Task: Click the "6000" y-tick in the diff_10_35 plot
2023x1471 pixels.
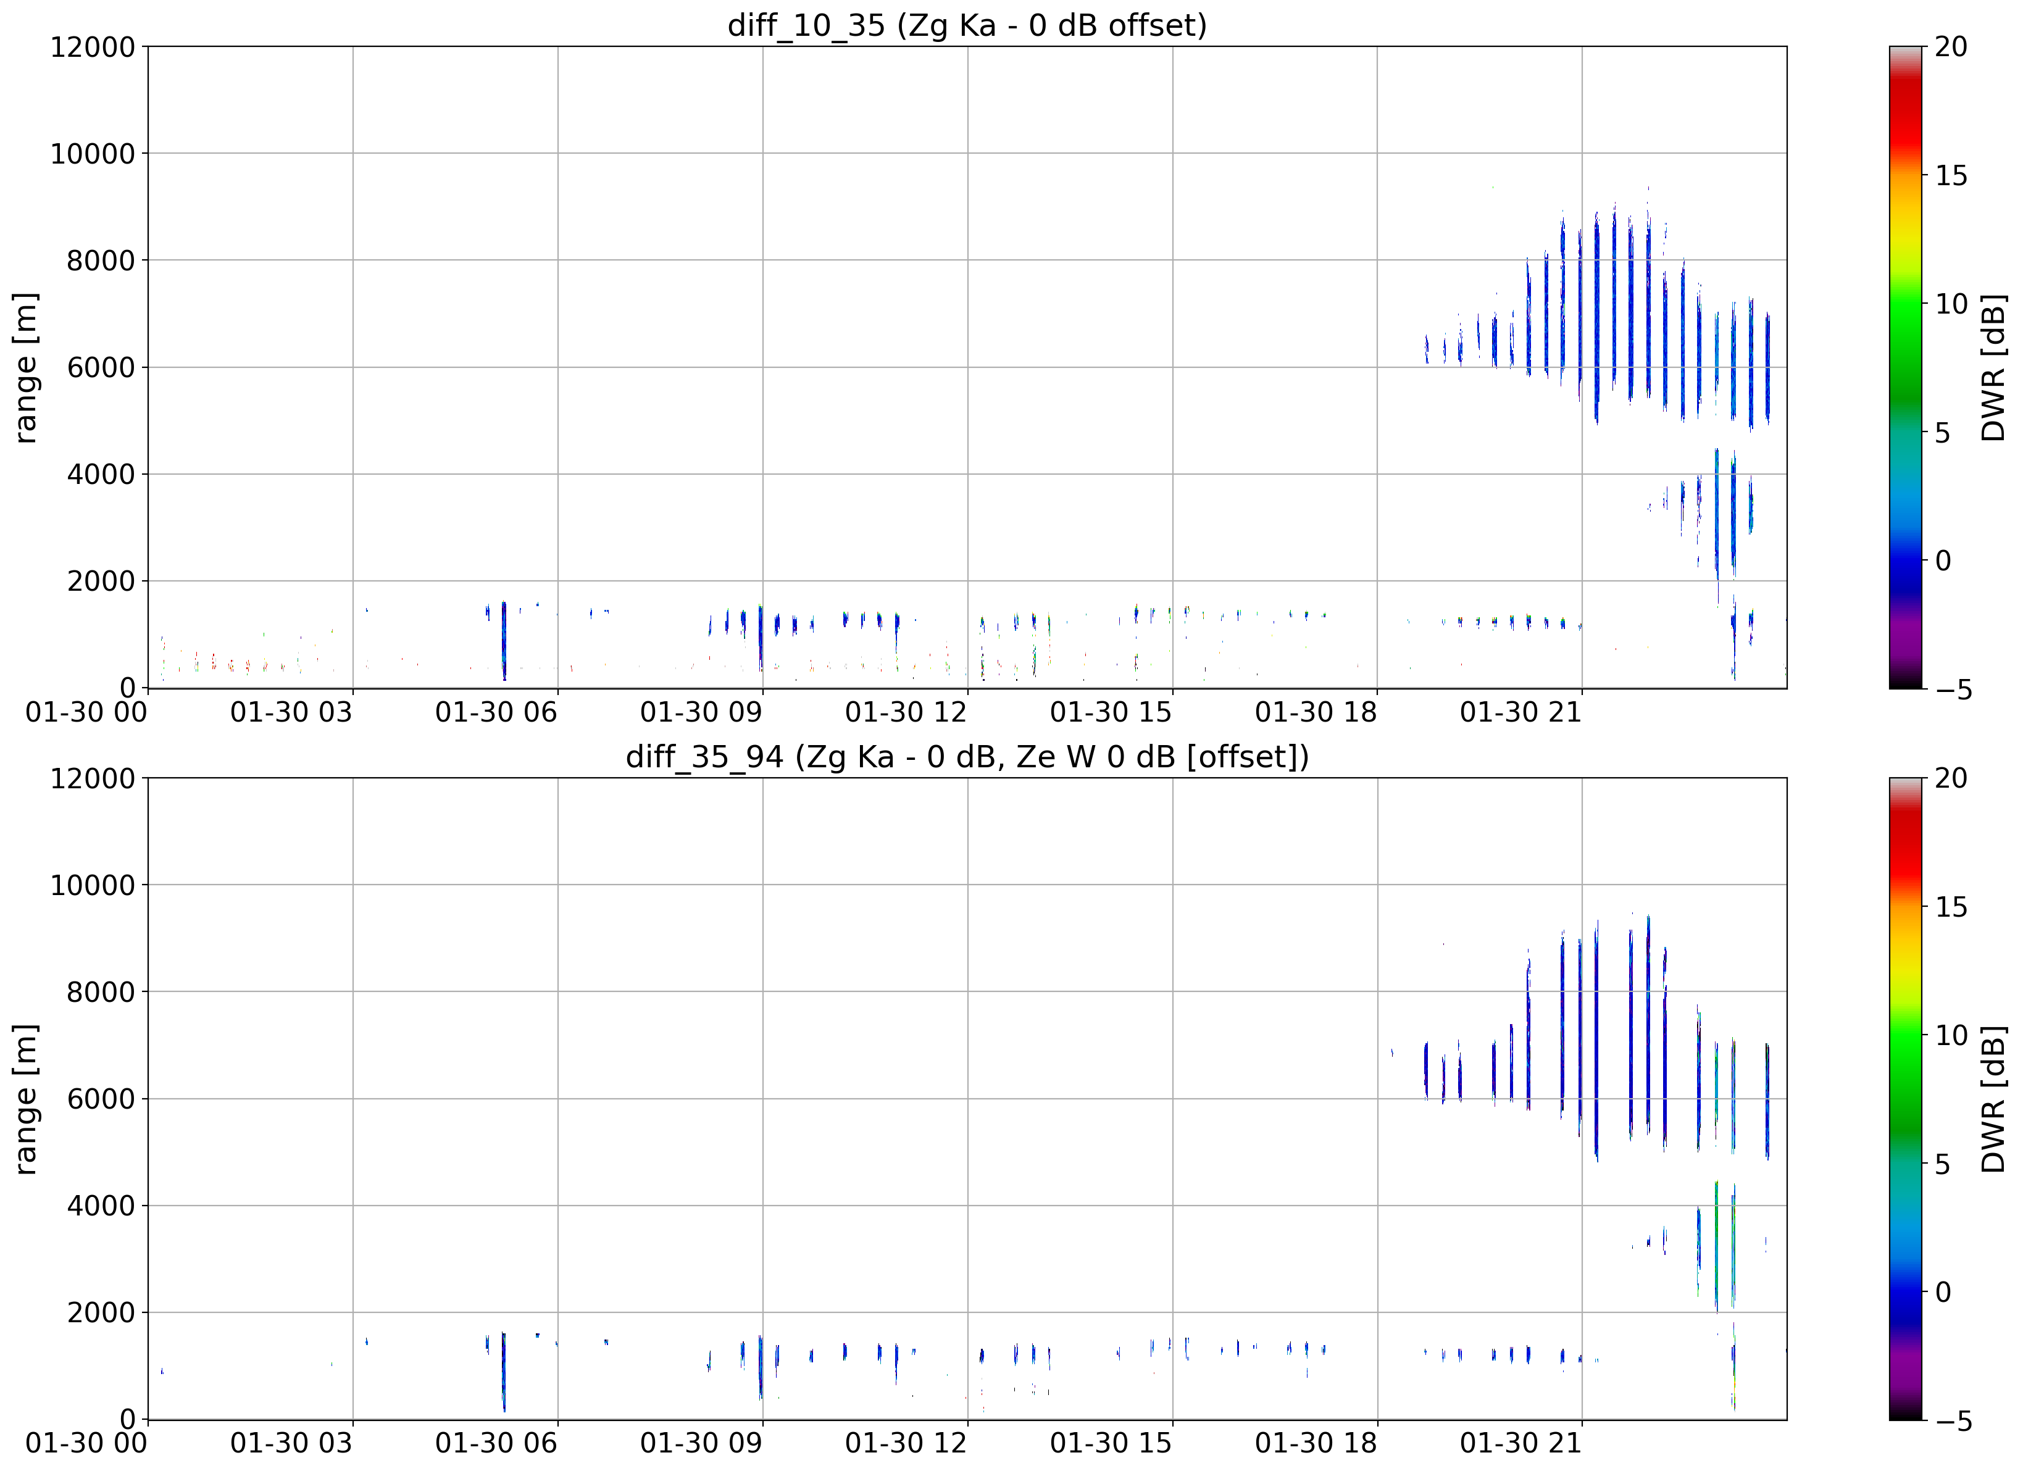Action: tap(101, 367)
